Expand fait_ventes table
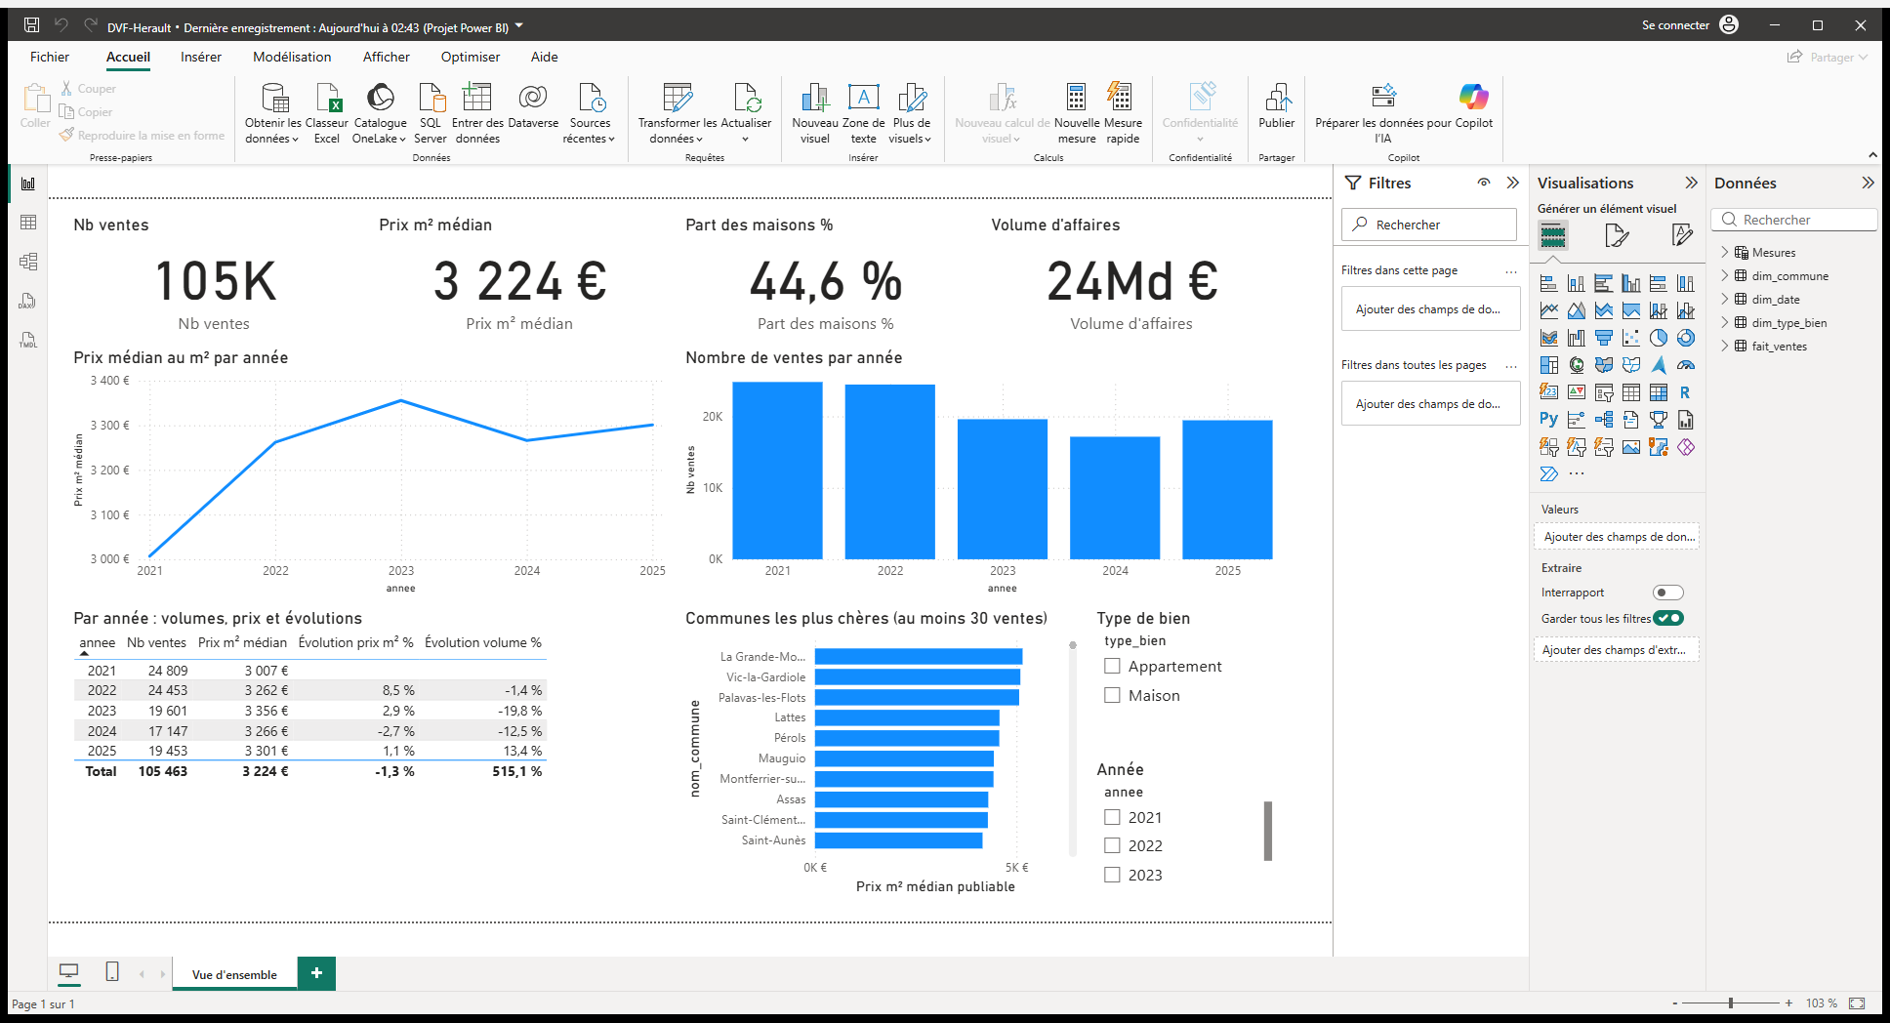1890x1023 pixels. (x=1725, y=346)
